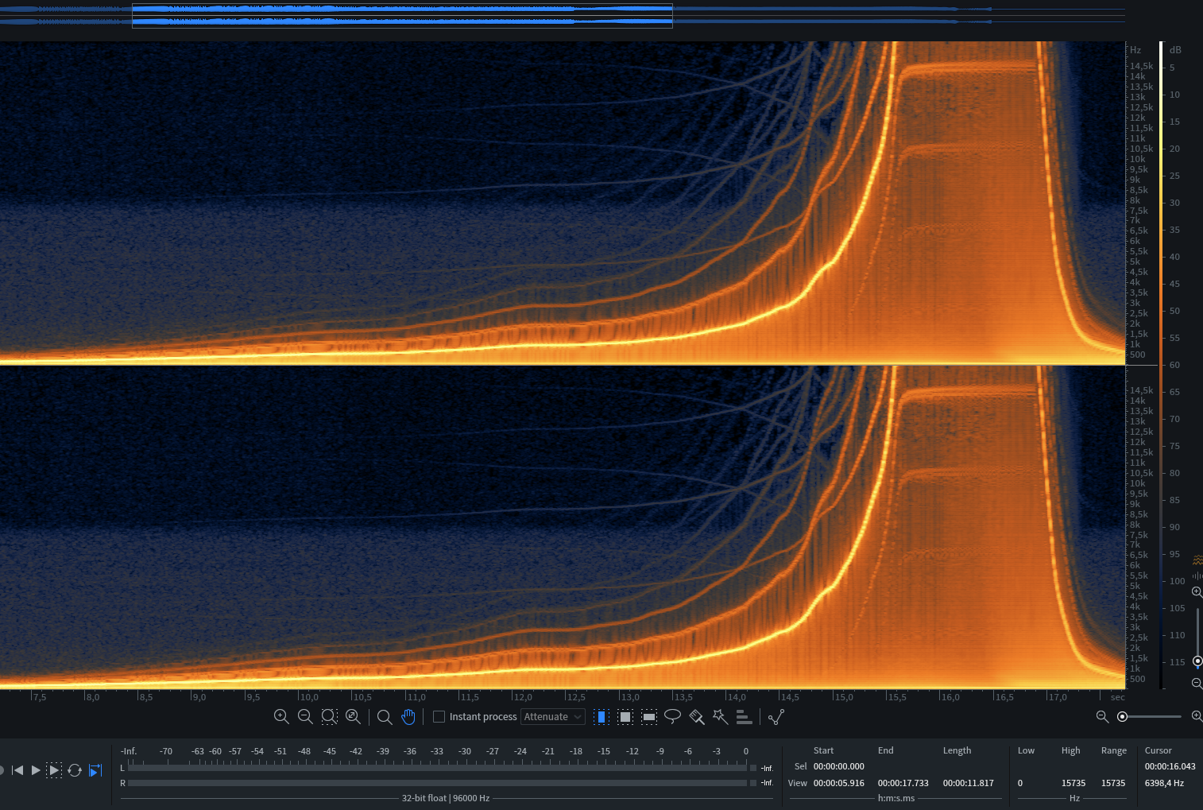The image size is (1203, 810).
Task: Click the High frequency value 15735
Action: pyautogui.click(x=1073, y=783)
